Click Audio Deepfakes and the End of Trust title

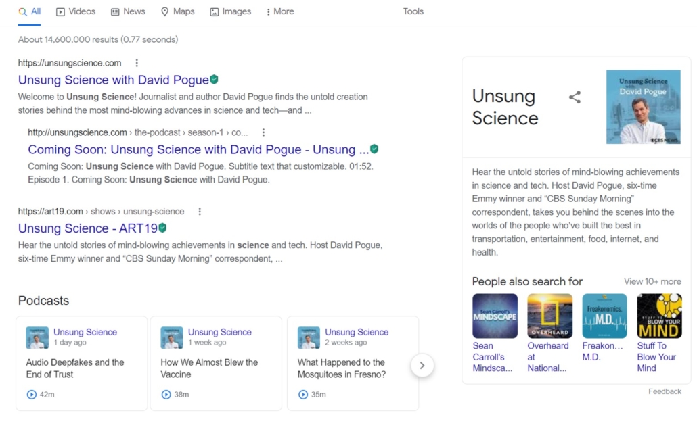pyautogui.click(x=75, y=368)
